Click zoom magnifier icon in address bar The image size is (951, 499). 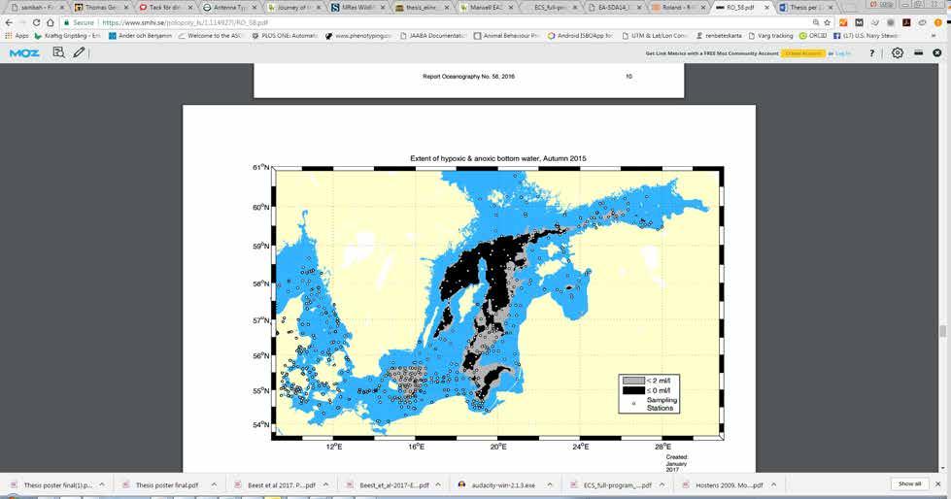(815, 22)
